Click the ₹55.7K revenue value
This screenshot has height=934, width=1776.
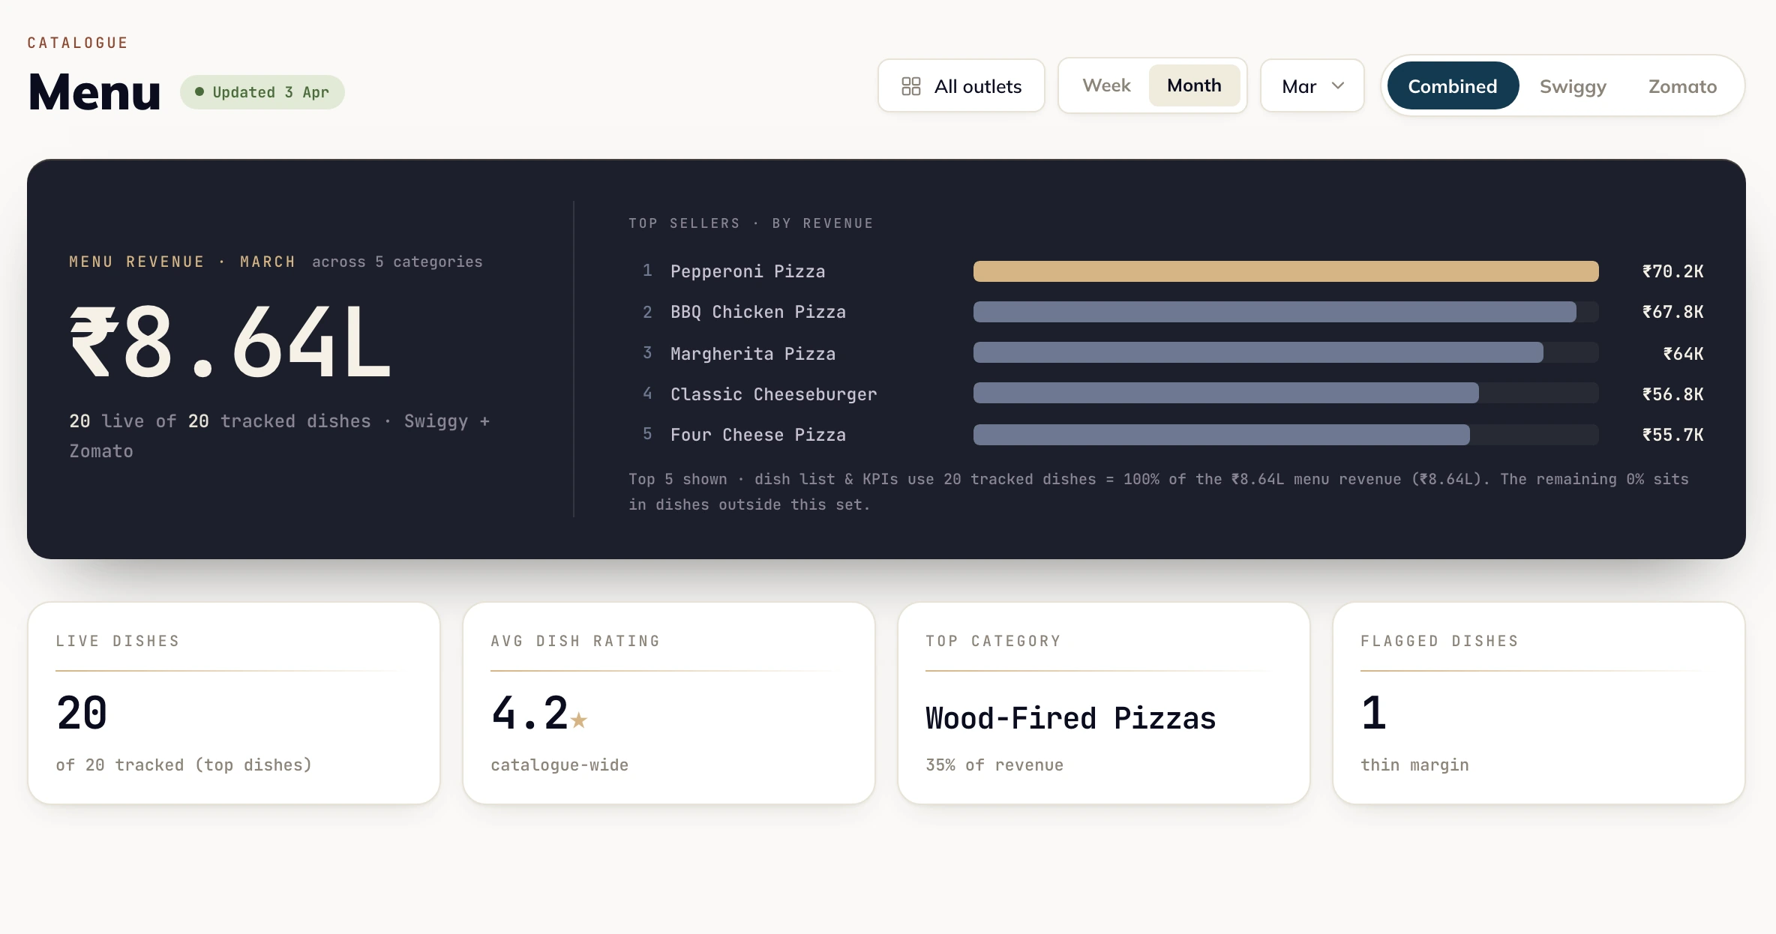[x=1672, y=435]
